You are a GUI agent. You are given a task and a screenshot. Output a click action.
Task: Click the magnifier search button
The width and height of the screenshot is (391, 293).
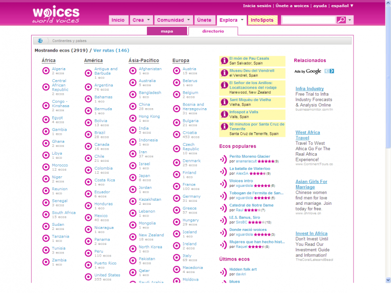(341, 20)
